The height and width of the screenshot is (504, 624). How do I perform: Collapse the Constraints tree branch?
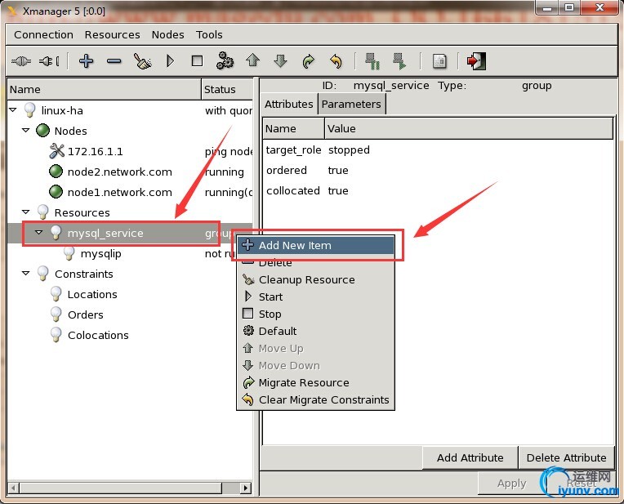coord(26,273)
